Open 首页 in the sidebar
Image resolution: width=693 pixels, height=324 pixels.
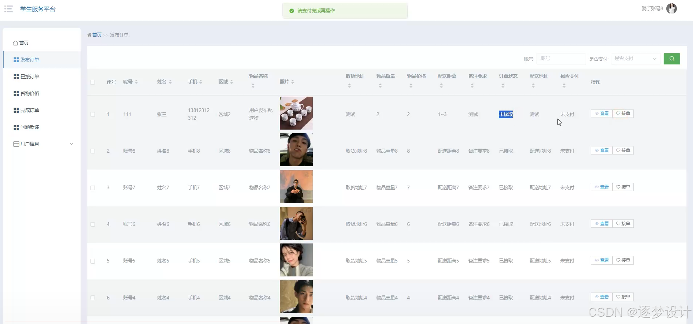pyautogui.click(x=42, y=43)
